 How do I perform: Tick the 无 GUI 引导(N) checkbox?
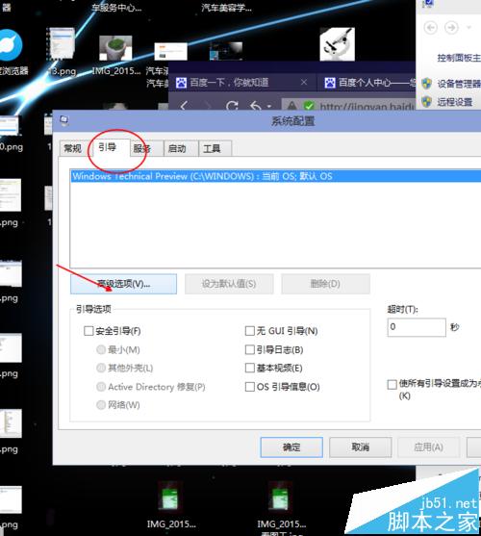[250, 331]
